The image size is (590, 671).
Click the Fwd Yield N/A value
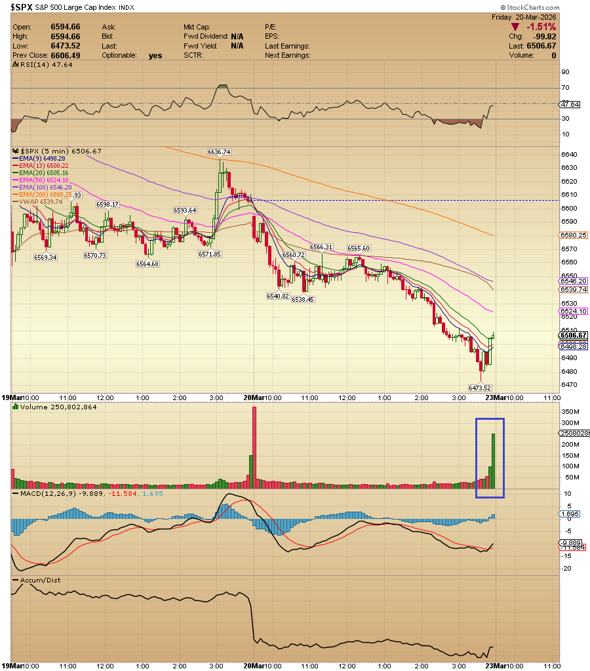click(x=237, y=46)
